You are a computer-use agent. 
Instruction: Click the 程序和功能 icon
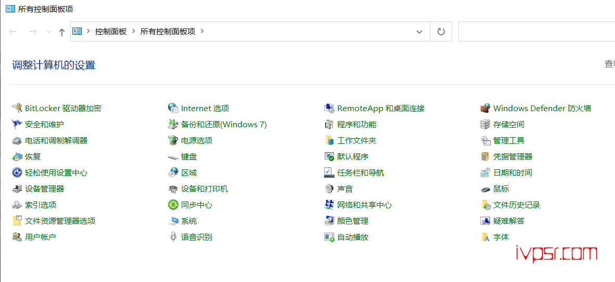point(329,125)
